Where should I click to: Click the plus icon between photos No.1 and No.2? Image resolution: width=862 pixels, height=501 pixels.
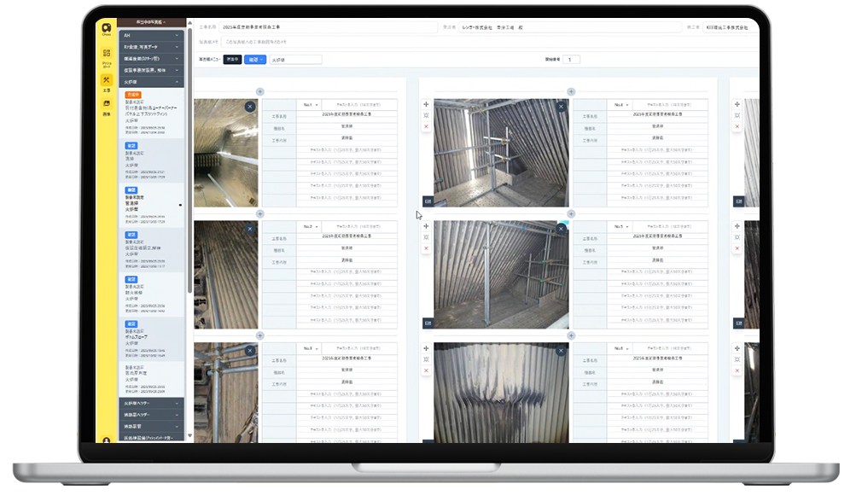[260, 213]
